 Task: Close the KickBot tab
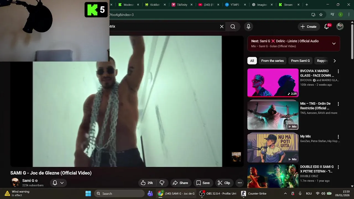165,5
